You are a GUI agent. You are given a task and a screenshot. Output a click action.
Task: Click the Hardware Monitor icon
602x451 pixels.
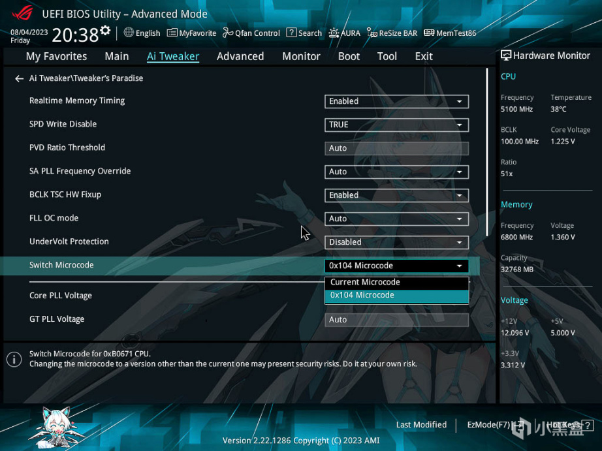(x=505, y=55)
